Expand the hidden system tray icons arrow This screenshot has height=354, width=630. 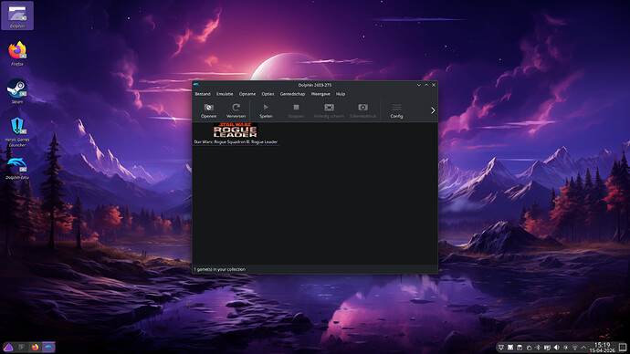tap(583, 348)
